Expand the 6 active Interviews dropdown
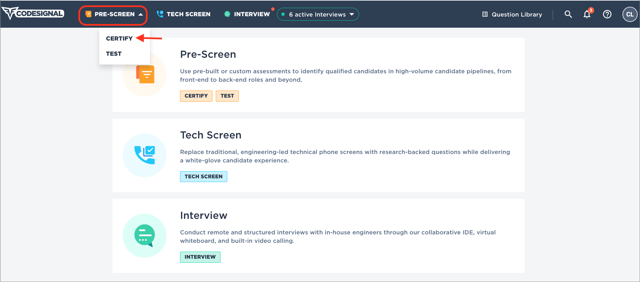 pyautogui.click(x=318, y=14)
